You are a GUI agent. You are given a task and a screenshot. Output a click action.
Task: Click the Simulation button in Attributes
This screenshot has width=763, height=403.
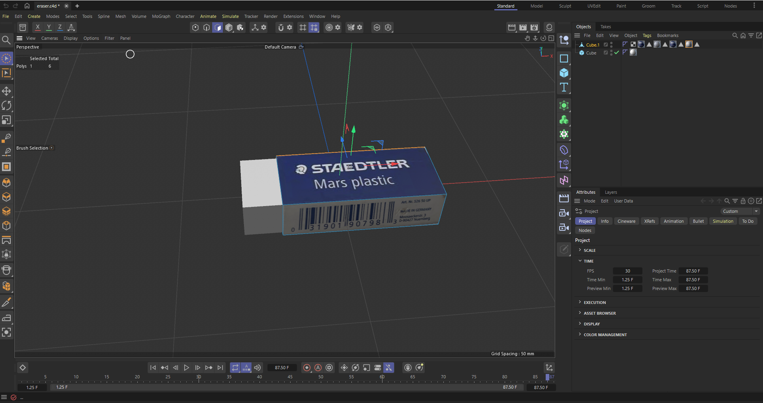point(723,221)
